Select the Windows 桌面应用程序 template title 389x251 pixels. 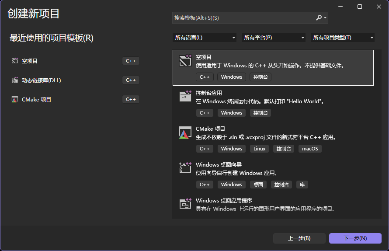[x=224, y=200]
